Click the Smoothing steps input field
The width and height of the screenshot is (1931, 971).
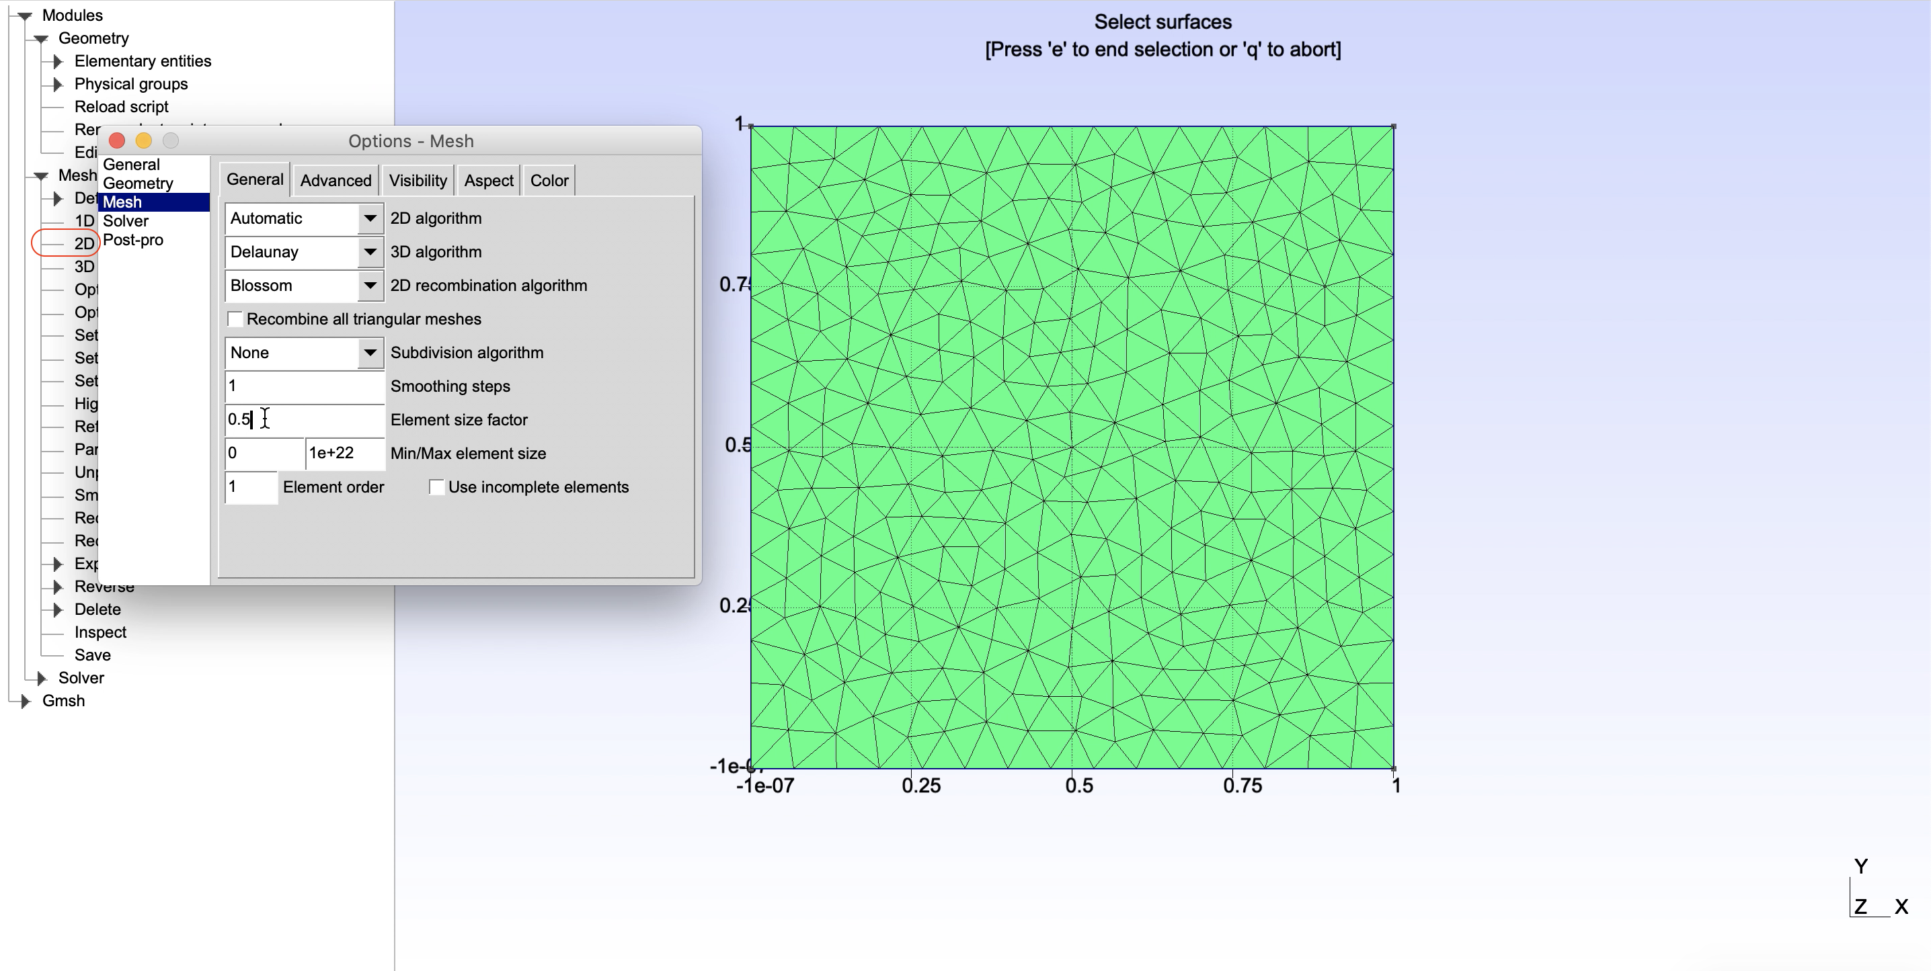click(304, 386)
